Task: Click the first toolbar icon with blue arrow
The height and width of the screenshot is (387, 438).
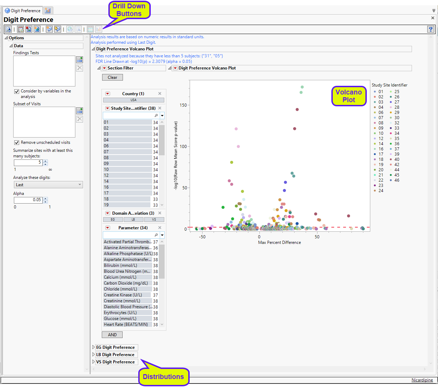Action: point(8,30)
